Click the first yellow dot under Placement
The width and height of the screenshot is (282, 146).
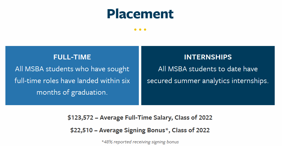pyautogui.click(x=135, y=30)
